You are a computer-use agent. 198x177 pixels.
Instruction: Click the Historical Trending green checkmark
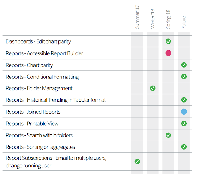(x=184, y=100)
